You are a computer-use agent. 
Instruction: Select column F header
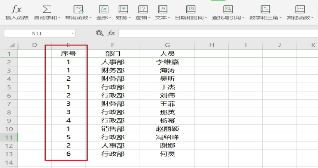[113, 45]
